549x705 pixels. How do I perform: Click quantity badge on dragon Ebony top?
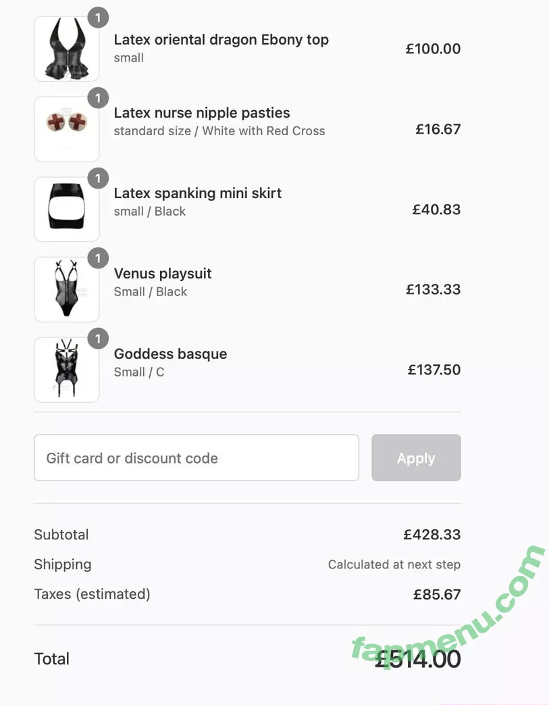point(98,18)
